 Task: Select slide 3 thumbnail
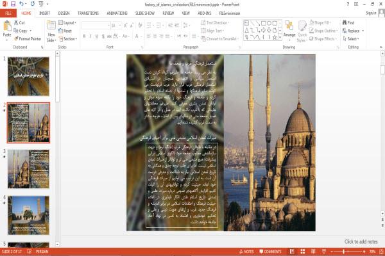point(28,169)
